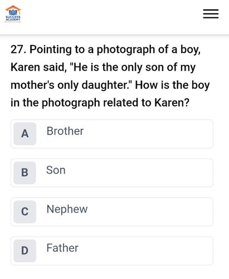Select letter badge A
Screen dimensions: 229x279
tap(25, 134)
